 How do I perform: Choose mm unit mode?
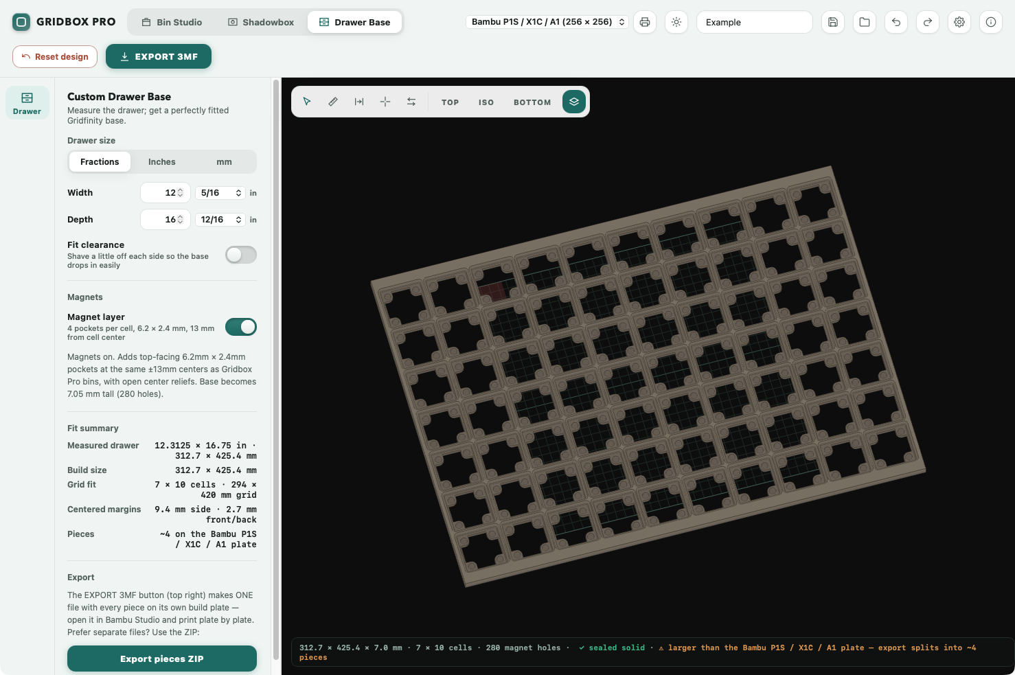[x=225, y=162]
